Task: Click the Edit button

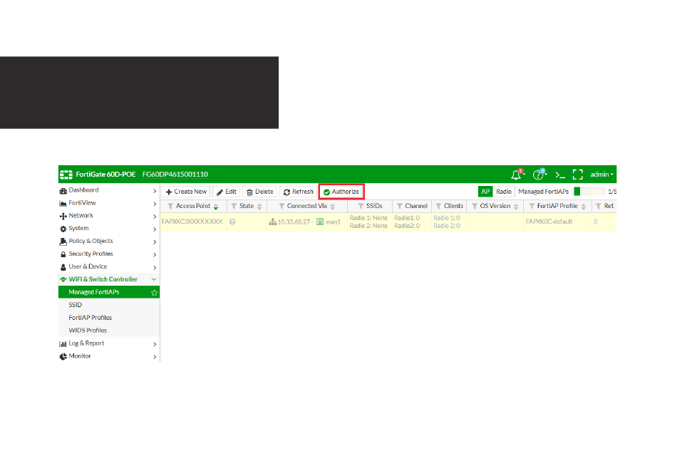Action: [x=227, y=192]
